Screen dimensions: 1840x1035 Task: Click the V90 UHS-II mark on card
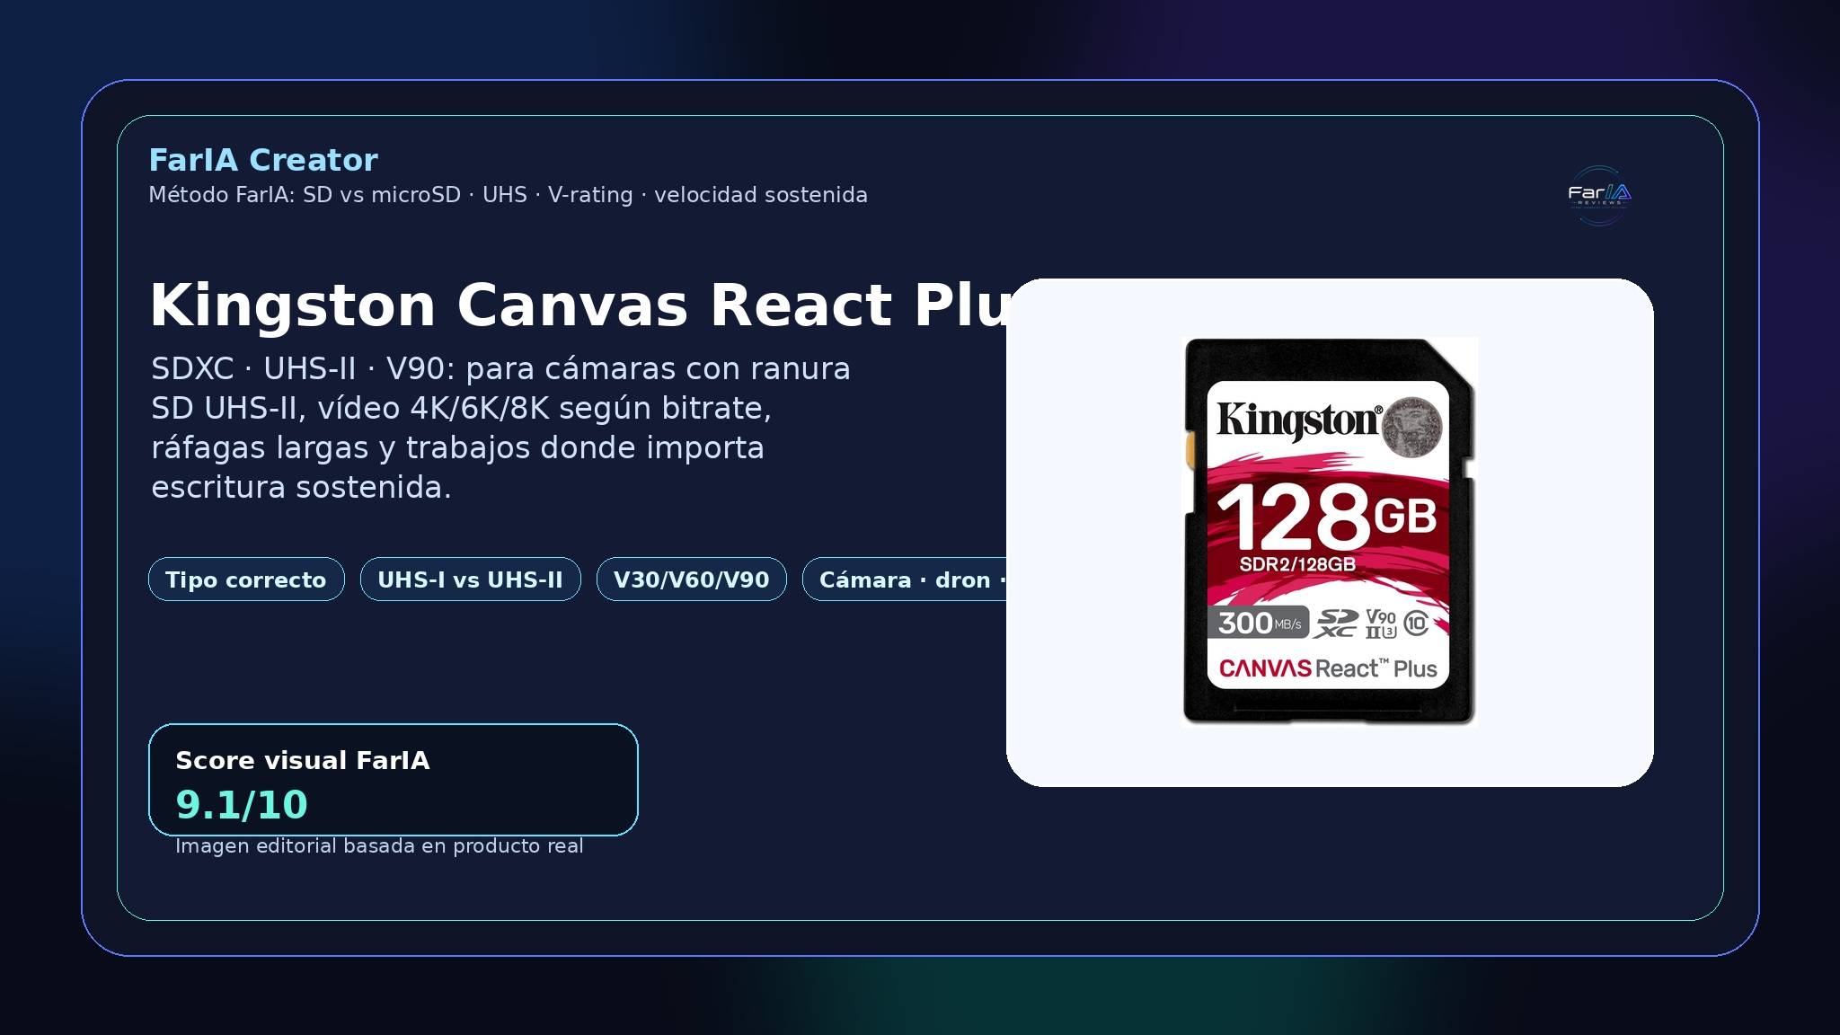coord(1381,623)
